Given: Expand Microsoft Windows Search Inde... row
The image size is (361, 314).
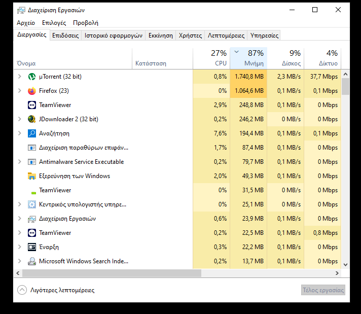Looking at the screenshot, I should 20,261.
